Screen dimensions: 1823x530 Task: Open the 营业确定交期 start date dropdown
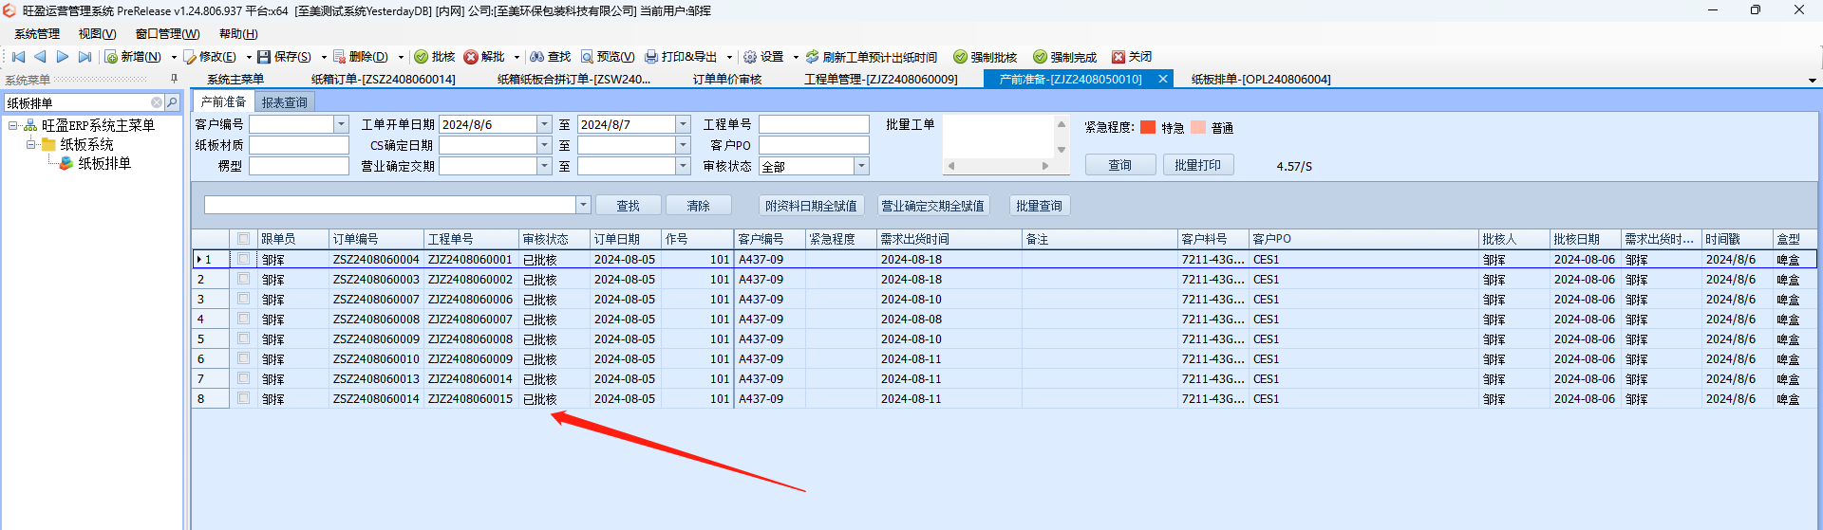(x=544, y=166)
